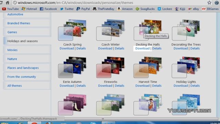Viewport: 220px width, 124px height.
Task: Select Holidays and seasons category
Action: coord(27,41)
